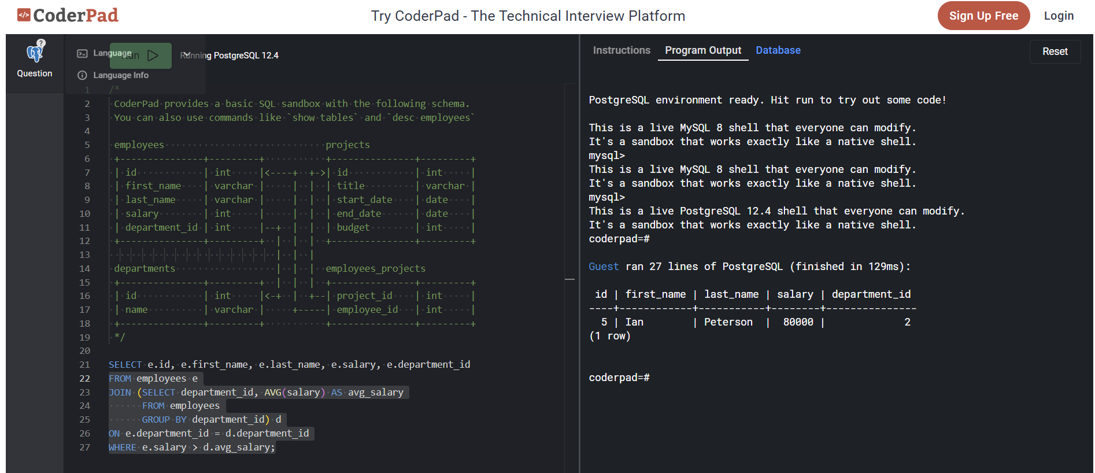
Task: Click line 21 SELECT statement in editor
Action: point(289,365)
